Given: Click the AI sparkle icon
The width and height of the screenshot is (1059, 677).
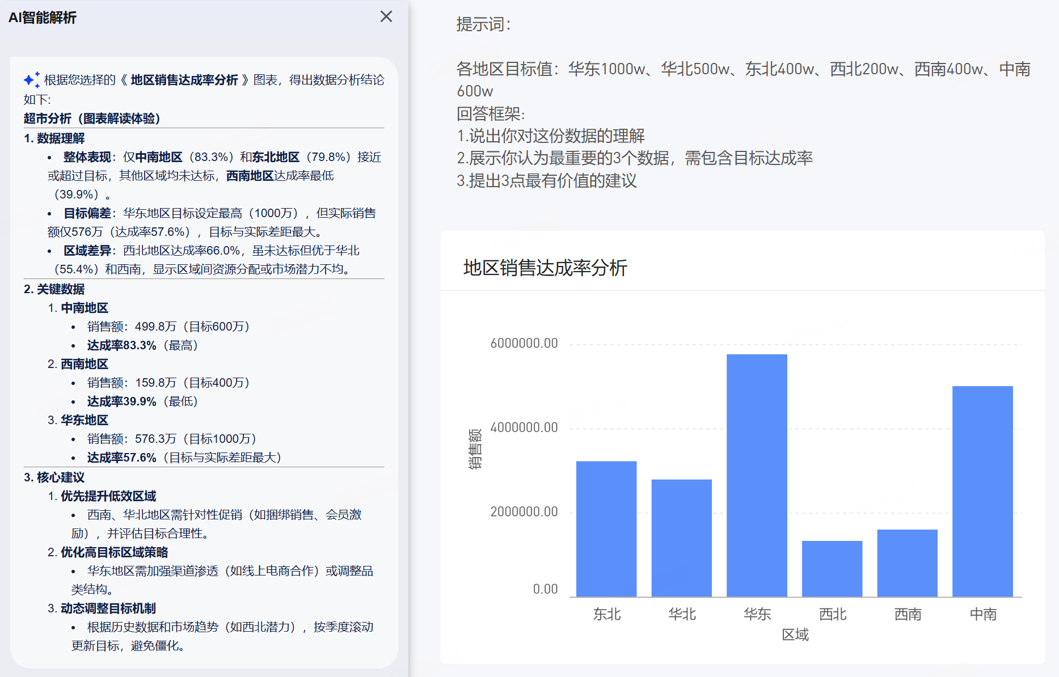Looking at the screenshot, I should (32, 79).
